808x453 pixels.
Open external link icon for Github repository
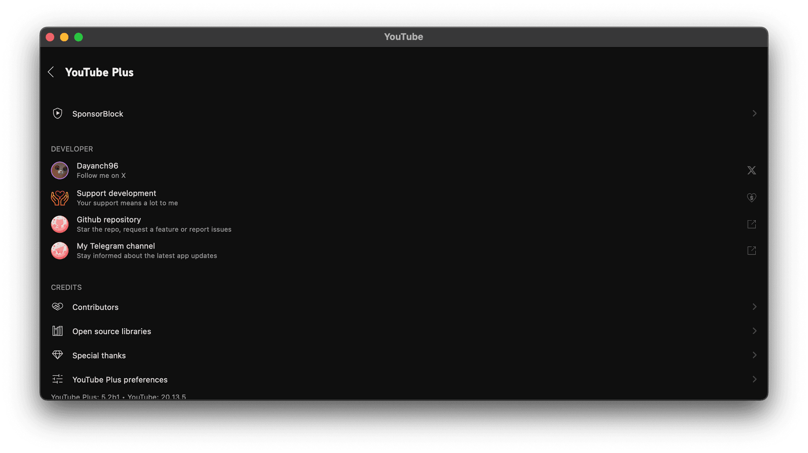751,224
